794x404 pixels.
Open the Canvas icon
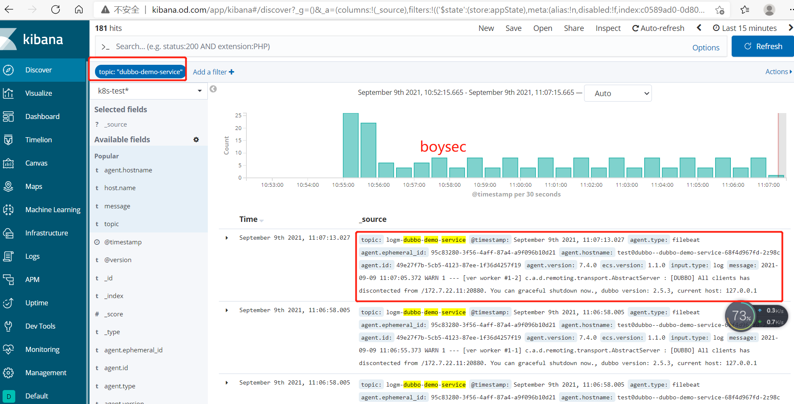coord(8,163)
